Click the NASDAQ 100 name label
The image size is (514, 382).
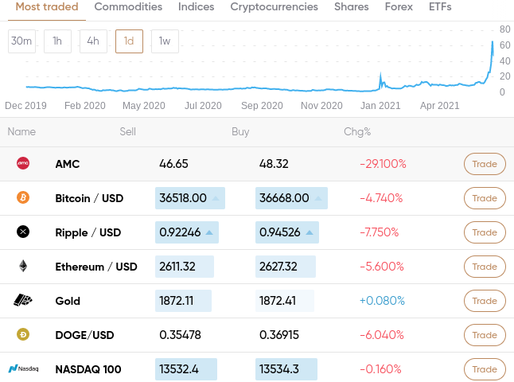pos(88,369)
